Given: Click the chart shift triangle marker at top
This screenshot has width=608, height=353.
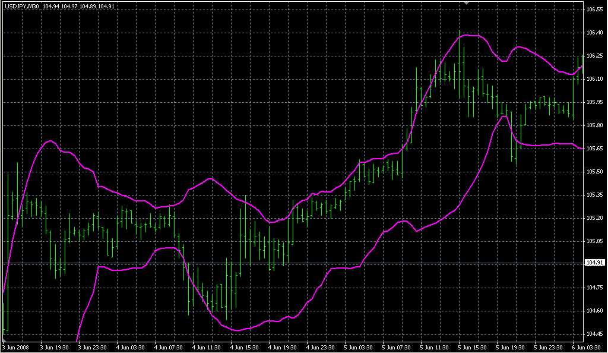Looking at the screenshot, I should point(467,4).
